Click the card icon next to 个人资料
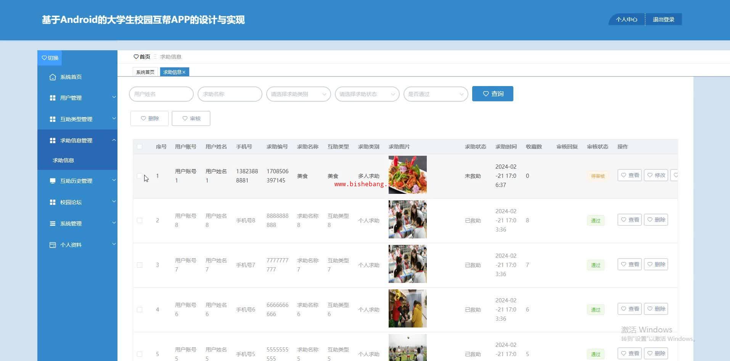Viewport: 730px width, 361px height. tap(53, 245)
